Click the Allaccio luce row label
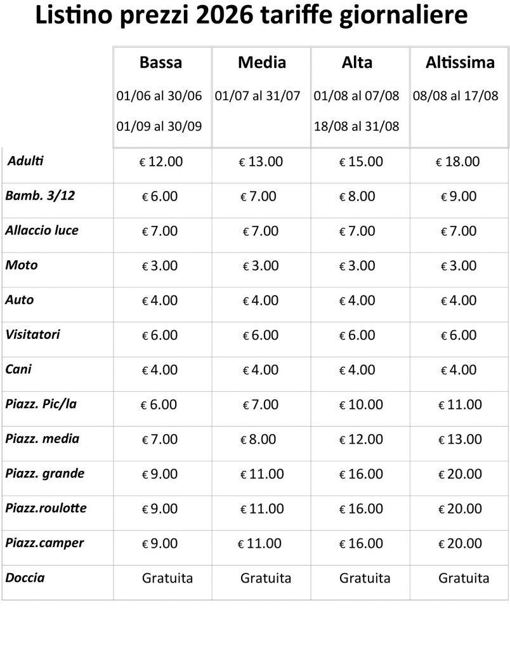Image resolution: width=510 pixels, height=650 pixels. [42, 230]
